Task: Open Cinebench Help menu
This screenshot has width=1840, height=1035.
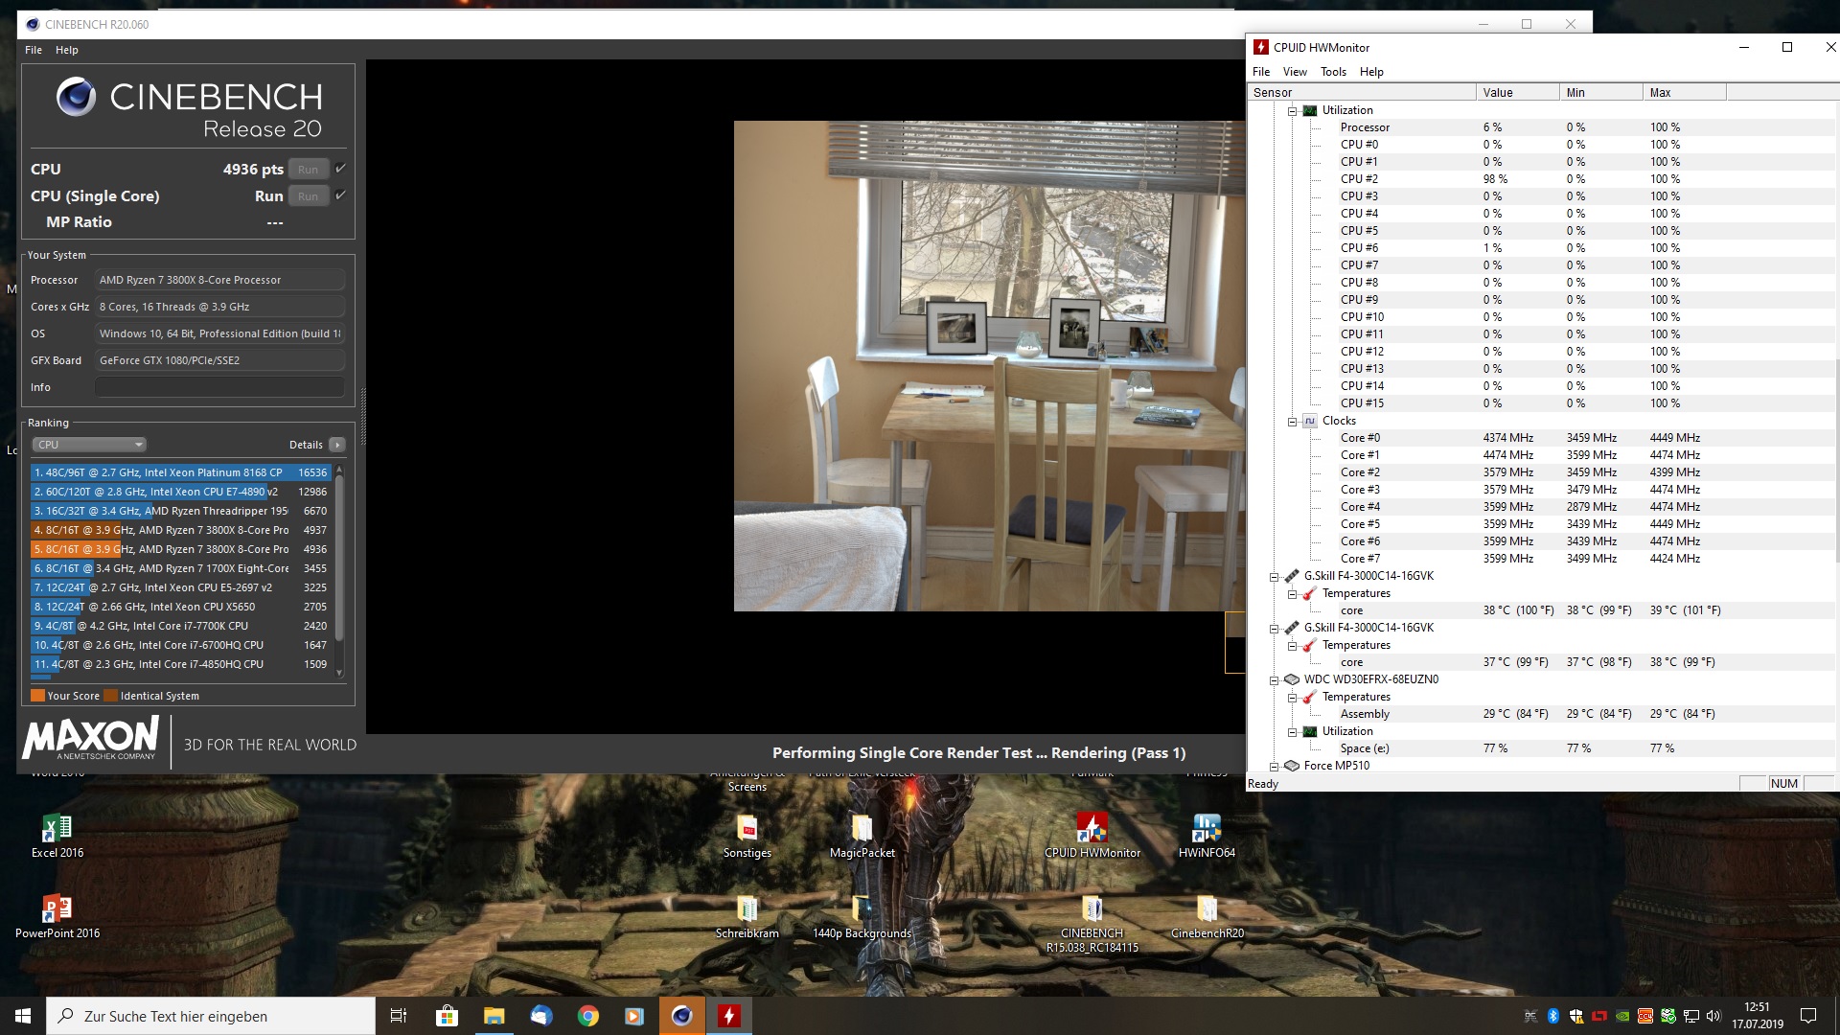Action: coord(66,50)
